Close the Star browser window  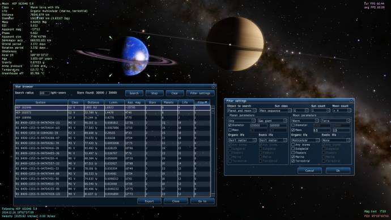[x=214, y=87]
